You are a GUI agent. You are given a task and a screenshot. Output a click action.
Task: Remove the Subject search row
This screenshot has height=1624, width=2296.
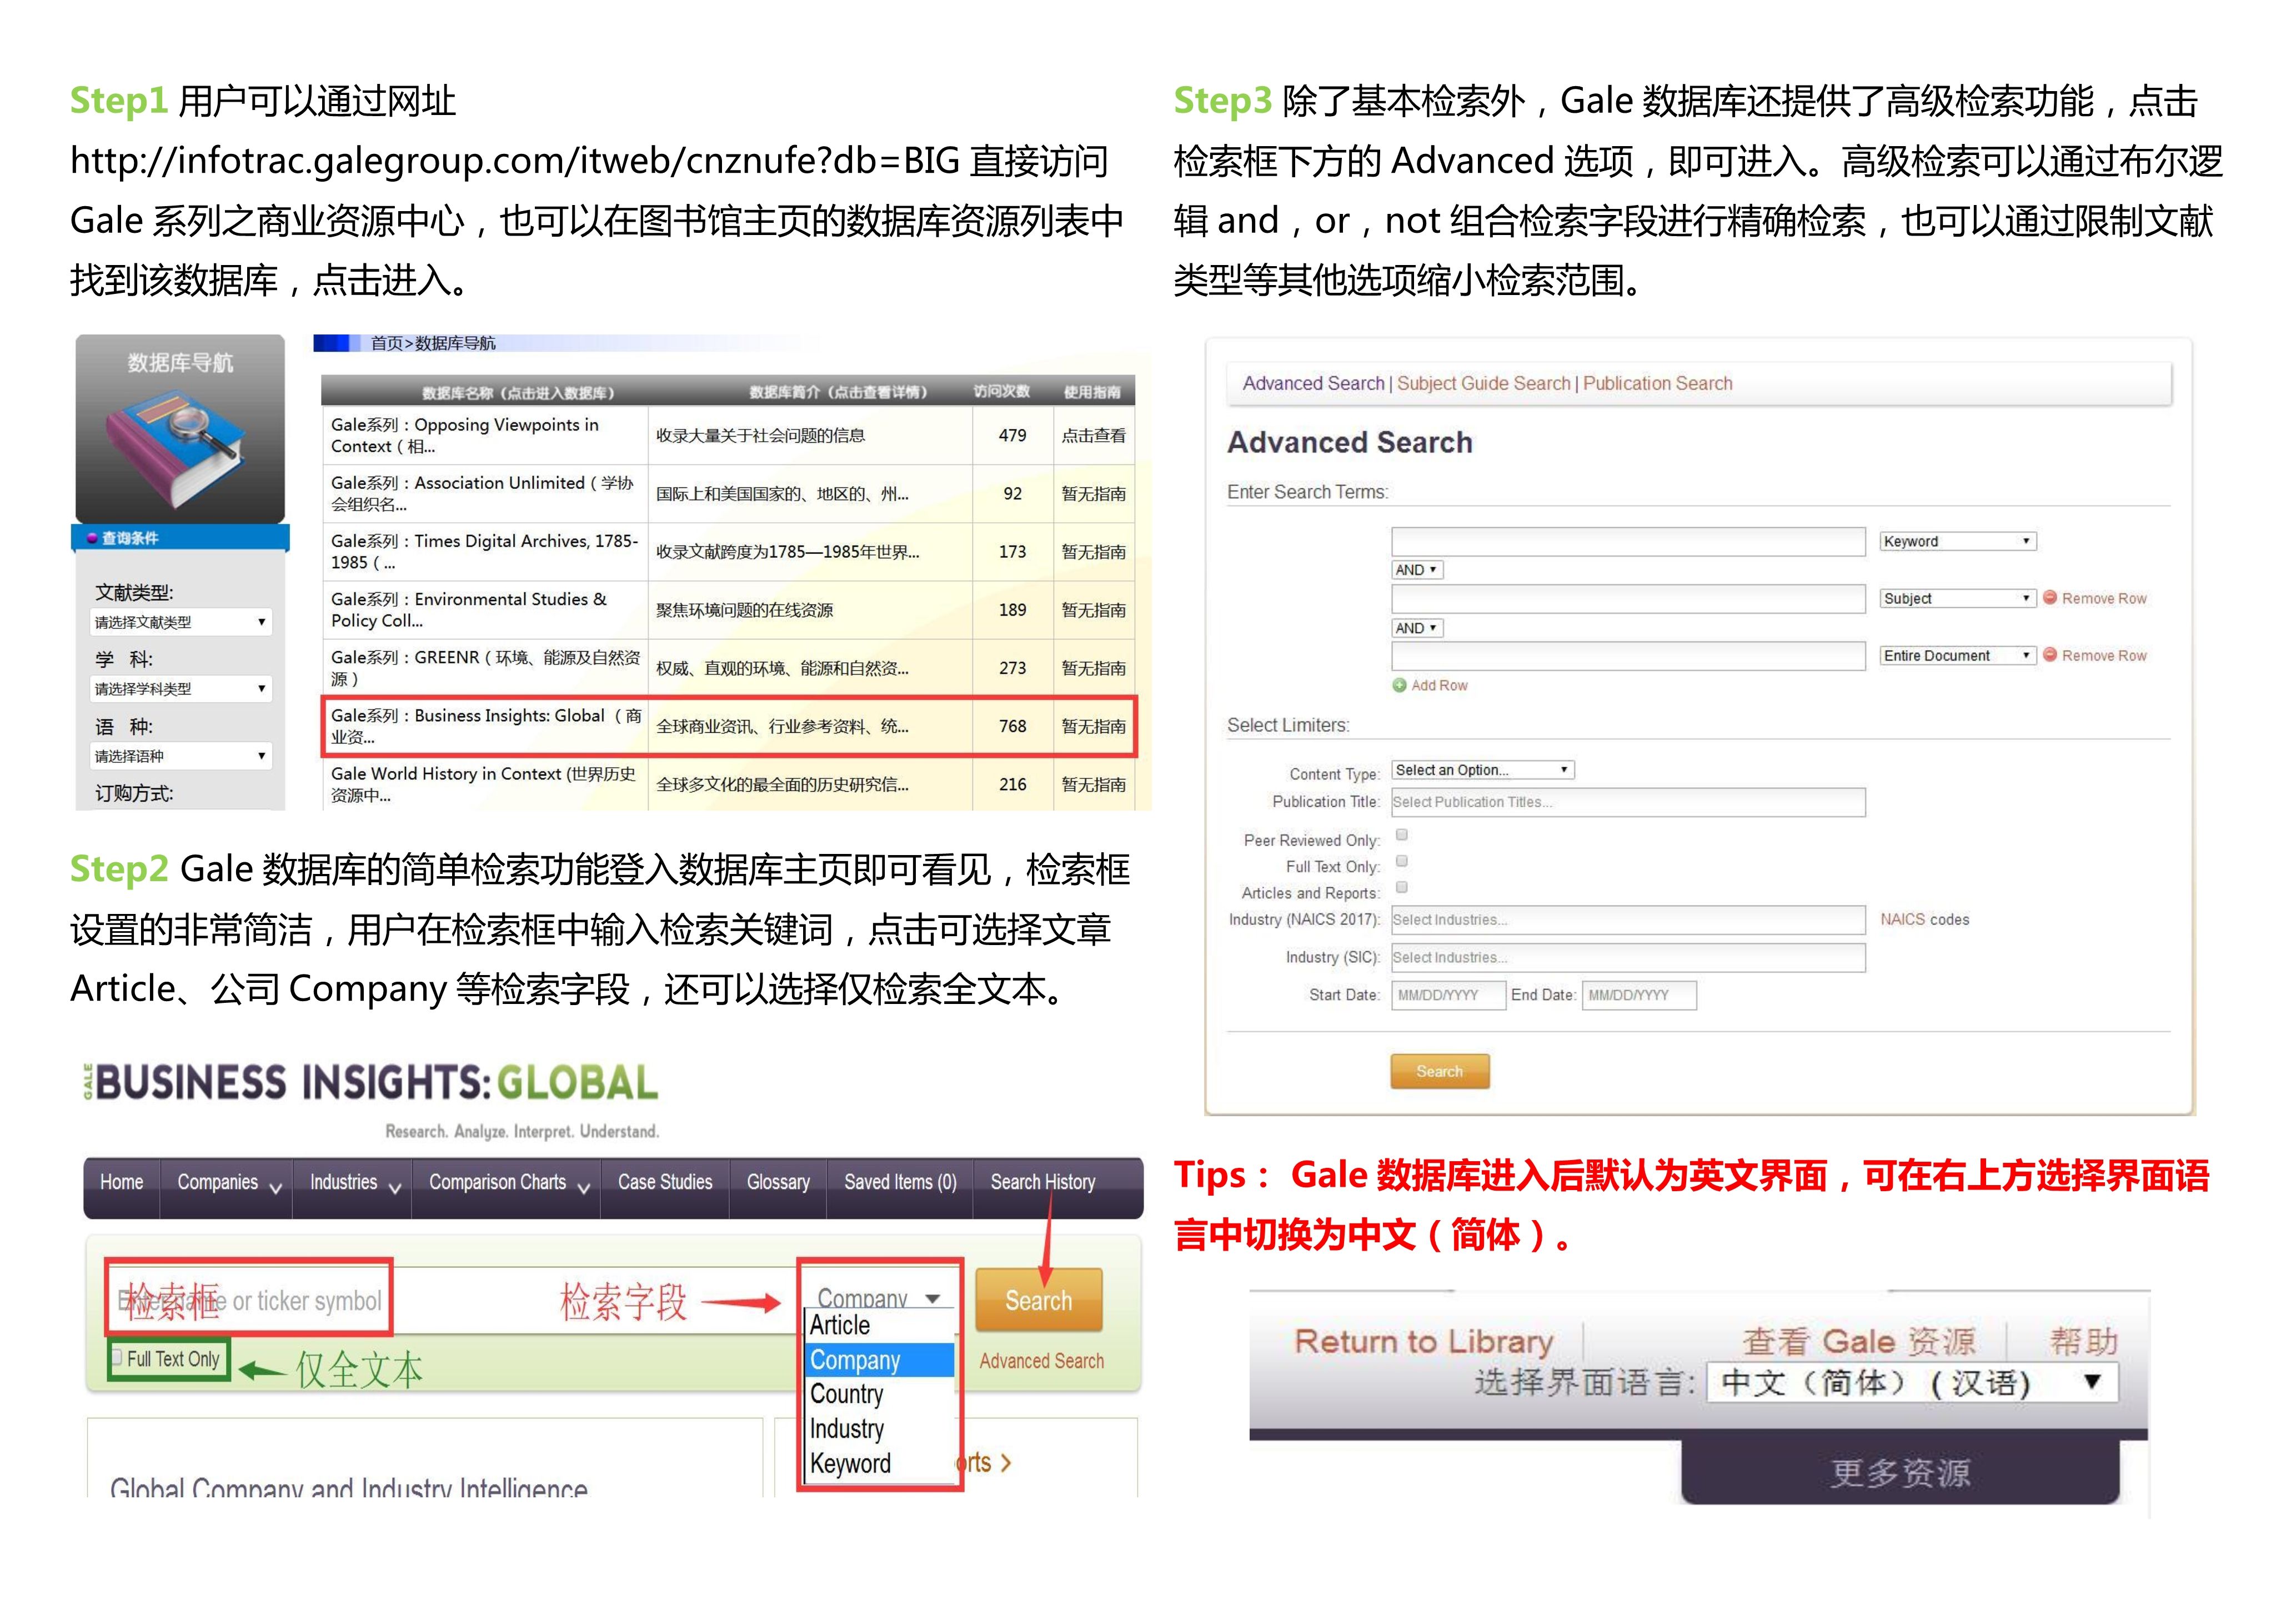[2094, 598]
